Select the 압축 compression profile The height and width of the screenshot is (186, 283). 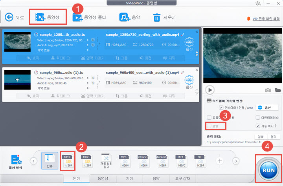[x=50, y=160]
